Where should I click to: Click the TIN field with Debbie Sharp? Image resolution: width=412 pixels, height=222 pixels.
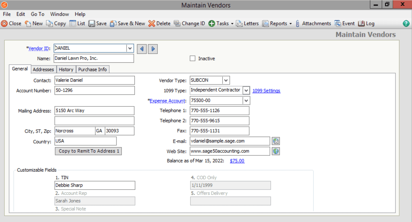click(95, 185)
